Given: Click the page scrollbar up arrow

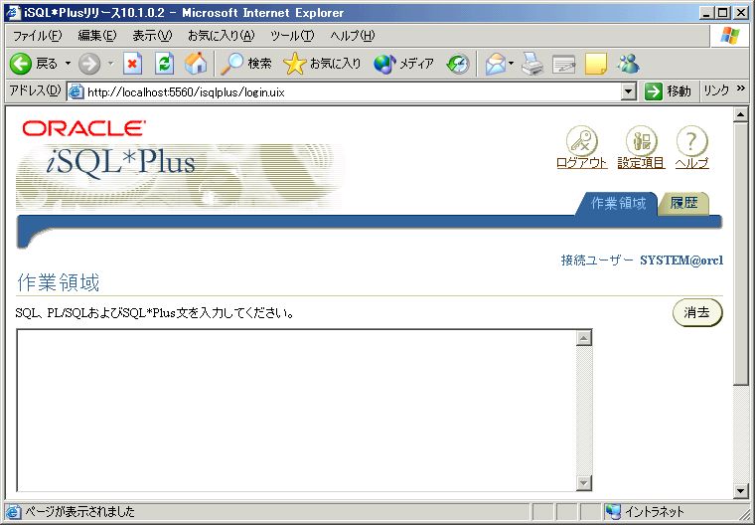Looking at the screenshot, I should (740, 114).
